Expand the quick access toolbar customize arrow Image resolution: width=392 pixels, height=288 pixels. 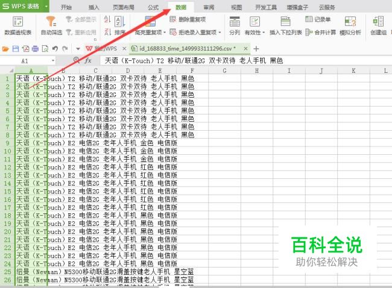[78, 49]
